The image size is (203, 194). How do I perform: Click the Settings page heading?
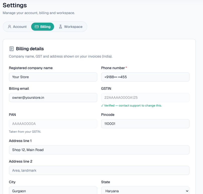coord(15,5)
